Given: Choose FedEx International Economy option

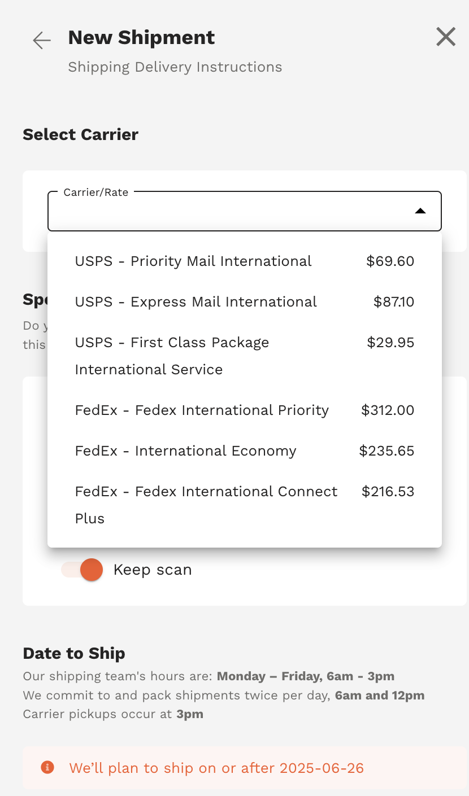Looking at the screenshot, I should coord(186,451).
